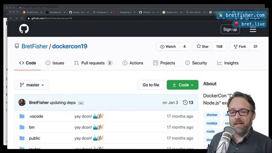This screenshot has height=153, width=272.
Task: Open the dockercon19 repository link
Action: [x=70, y=46]
